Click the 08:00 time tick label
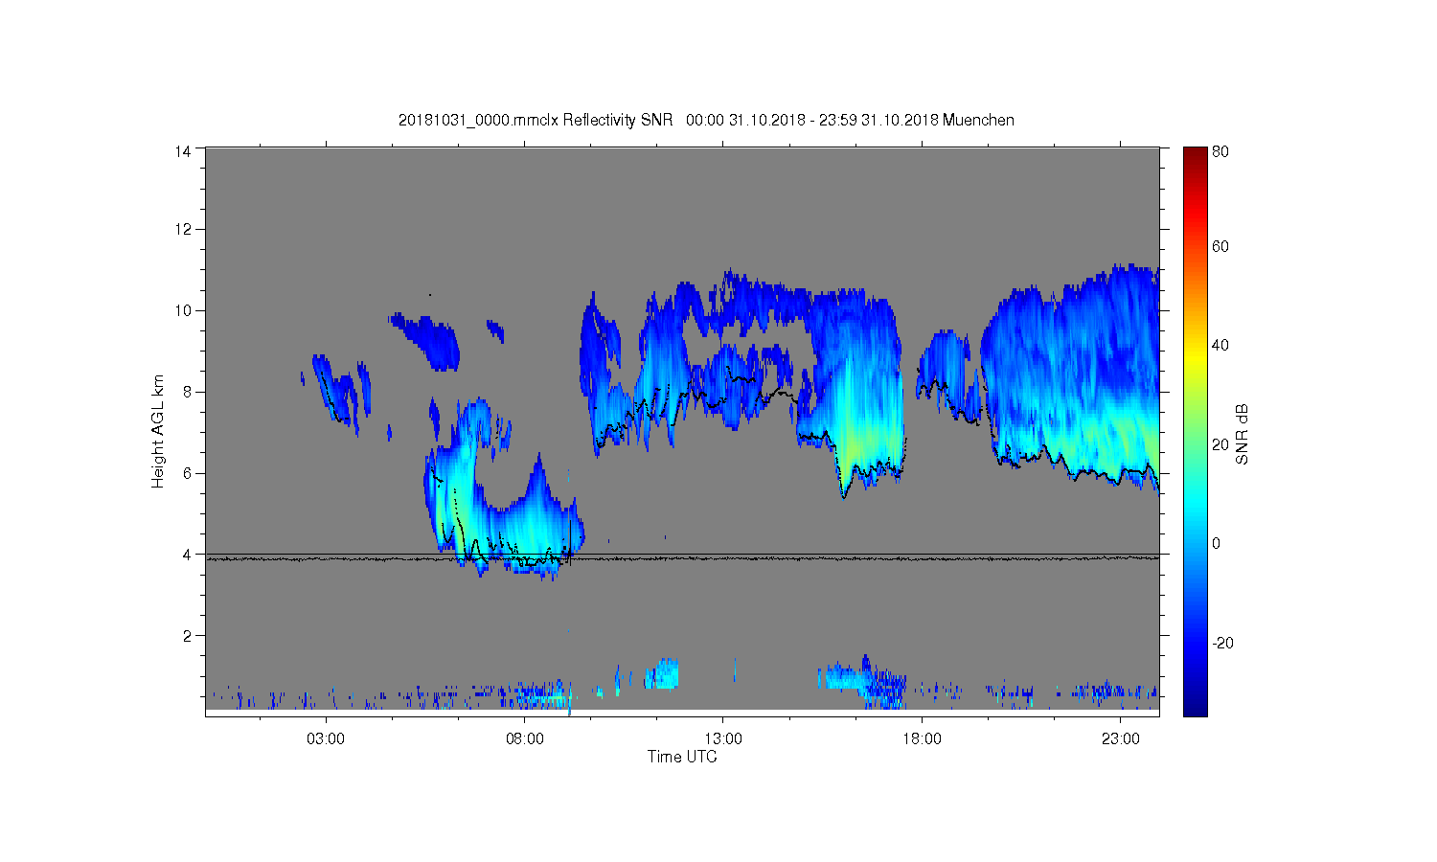 pos(525,739)
